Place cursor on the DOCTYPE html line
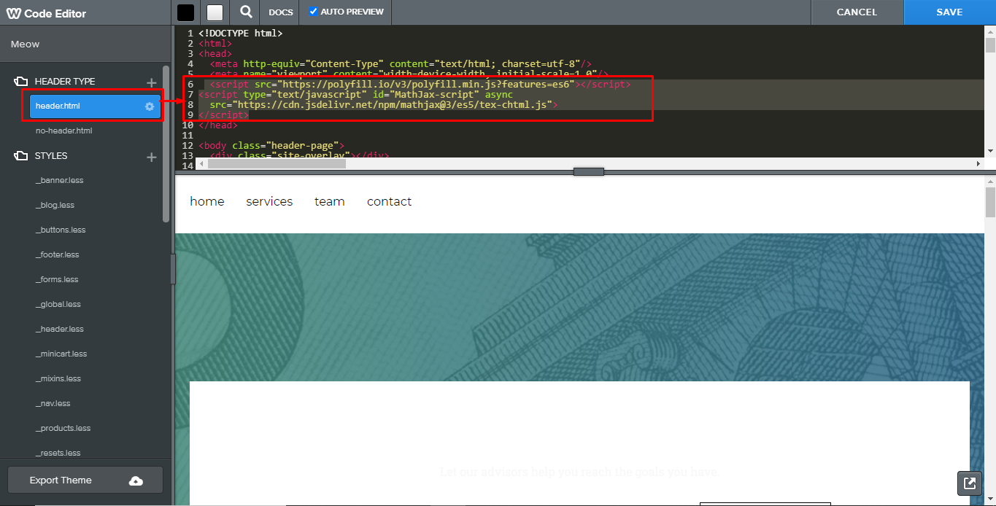 pos(240,33)
